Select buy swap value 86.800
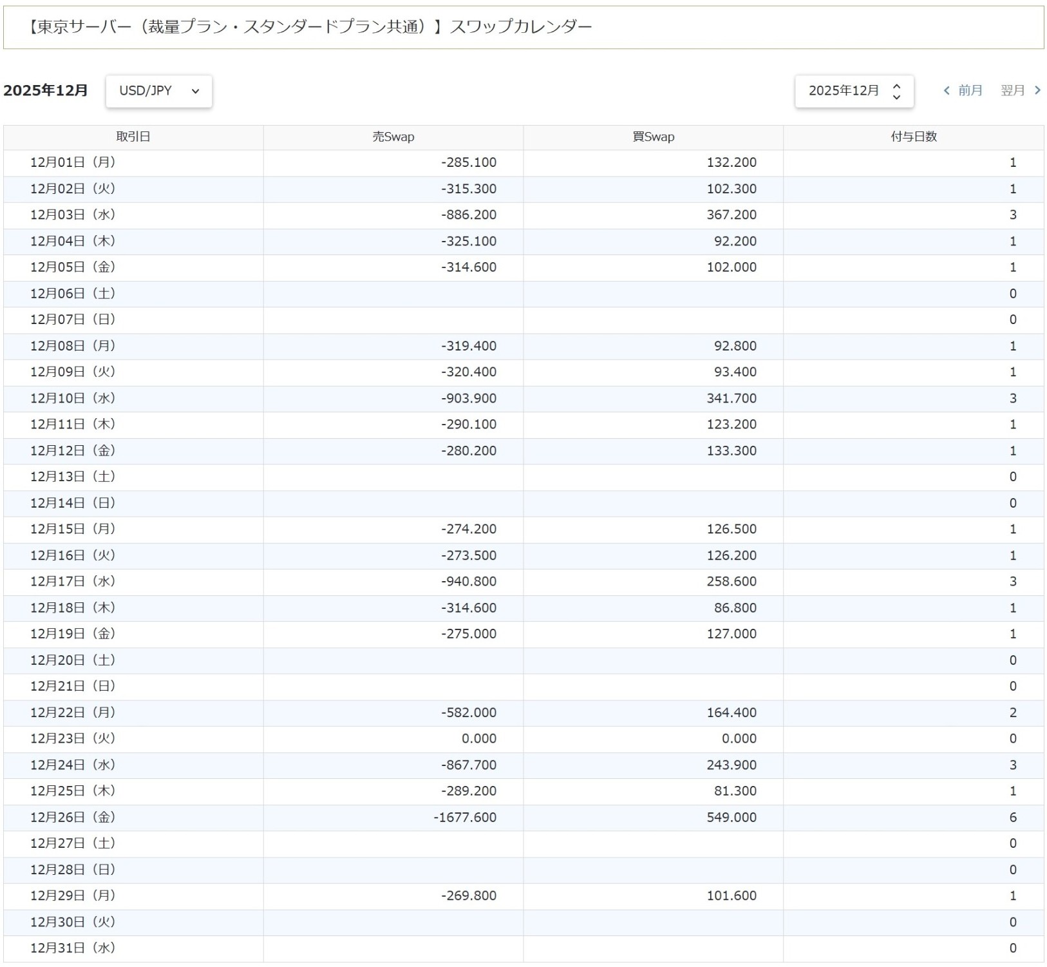This screenshot has height=967, width=1047. click(x=735, y=608)
